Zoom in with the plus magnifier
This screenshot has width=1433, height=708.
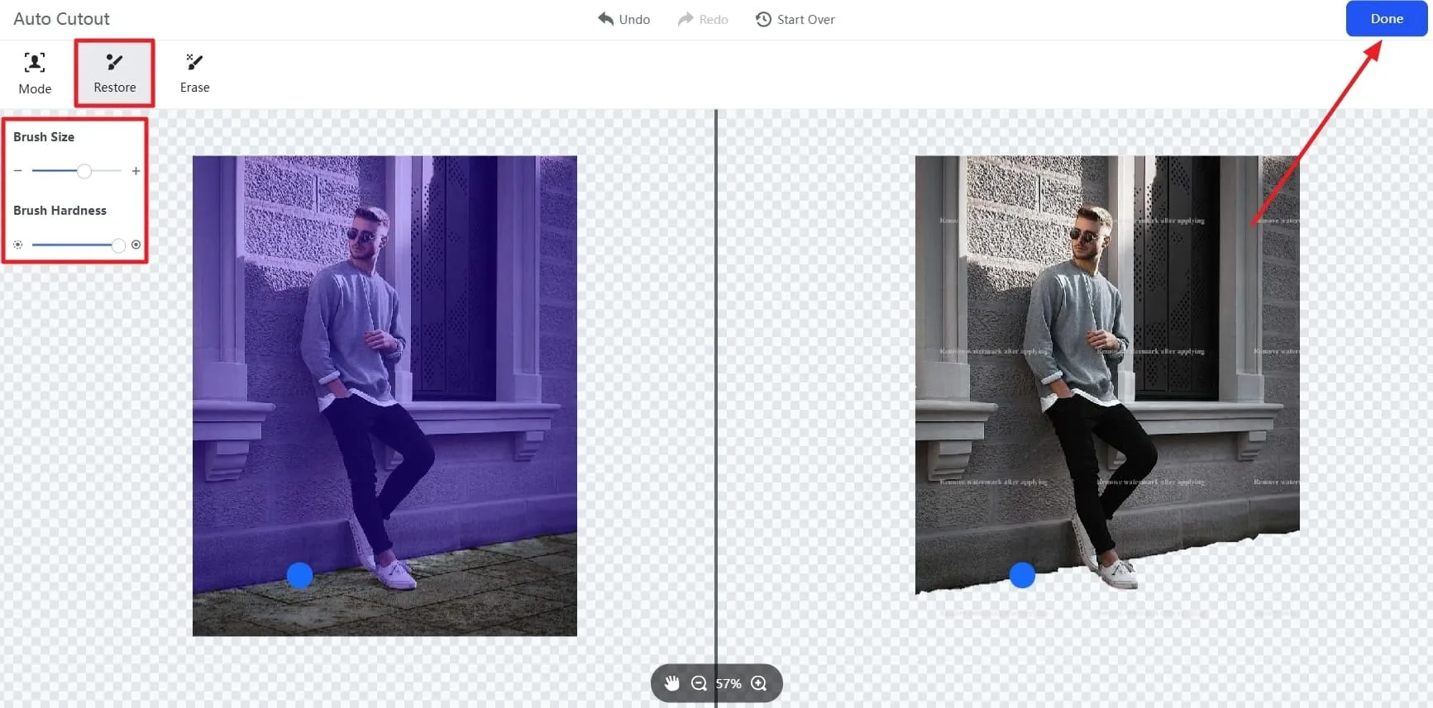click(x=759, y=683)
